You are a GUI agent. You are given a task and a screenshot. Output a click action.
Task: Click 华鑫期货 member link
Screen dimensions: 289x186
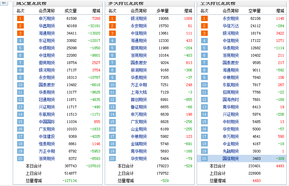click(x=47, y=26)
